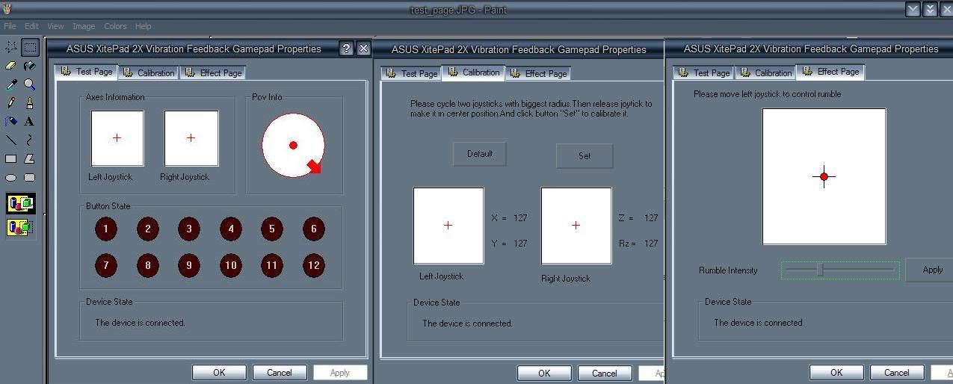Click the Pov Info direction circle

293,145
